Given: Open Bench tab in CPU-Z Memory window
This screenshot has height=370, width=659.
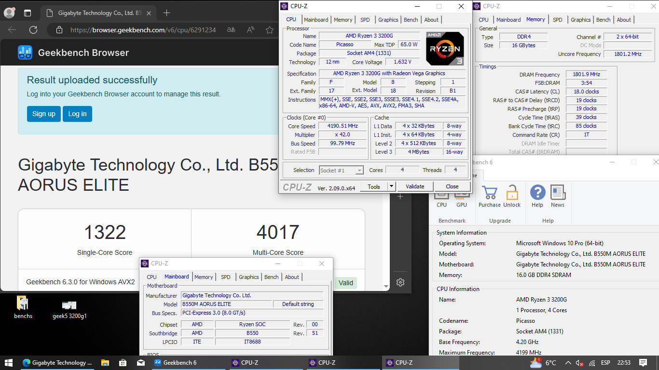Looking at the screenshot, I should point(603,20).
